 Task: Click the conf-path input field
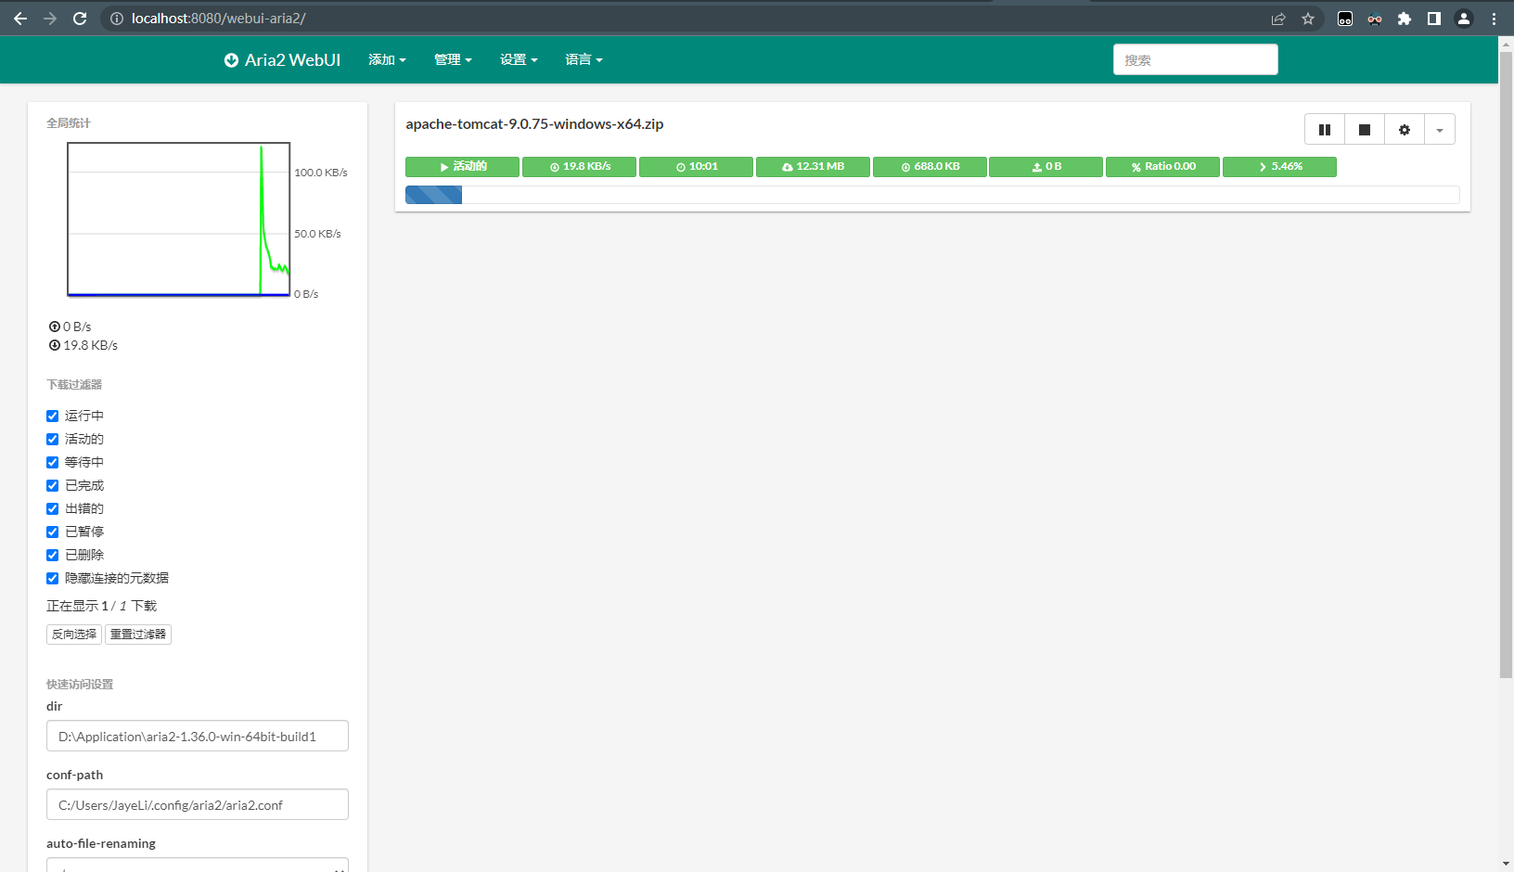click(x=198, y=804)
